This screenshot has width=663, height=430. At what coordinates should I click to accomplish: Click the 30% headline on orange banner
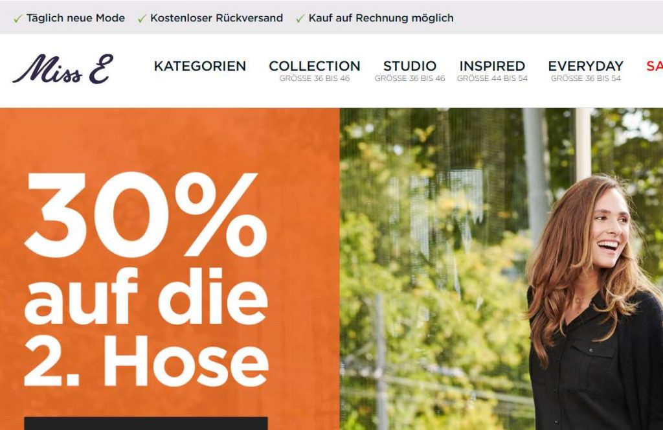tap(146, 215)
